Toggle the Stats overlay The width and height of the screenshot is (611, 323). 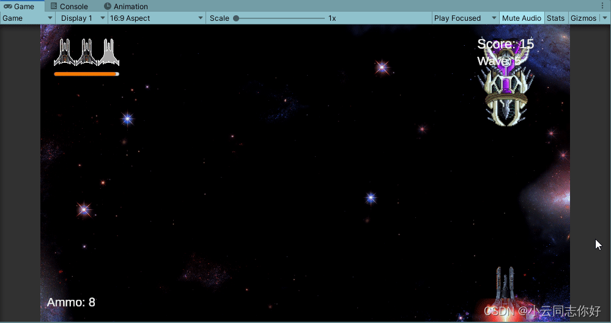(x=556, y=18)
